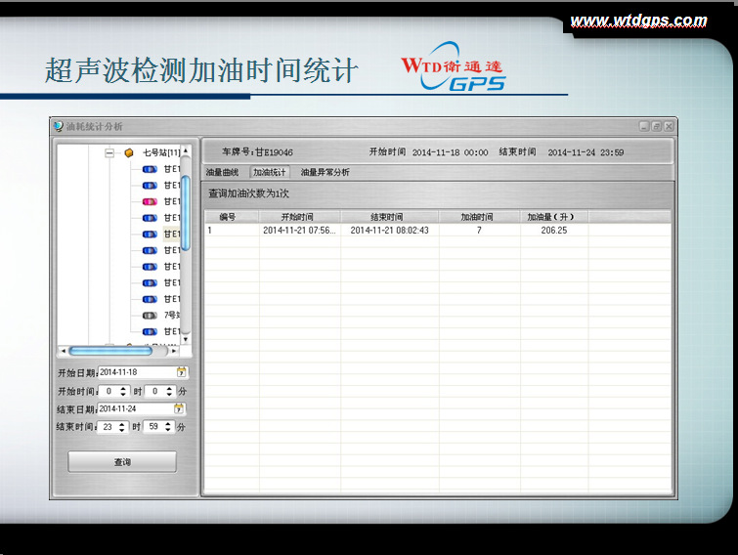Click the 开始日期 date input field
This screenshot has width=738, height=555.
pyautogui.click(x=136, y=372)
